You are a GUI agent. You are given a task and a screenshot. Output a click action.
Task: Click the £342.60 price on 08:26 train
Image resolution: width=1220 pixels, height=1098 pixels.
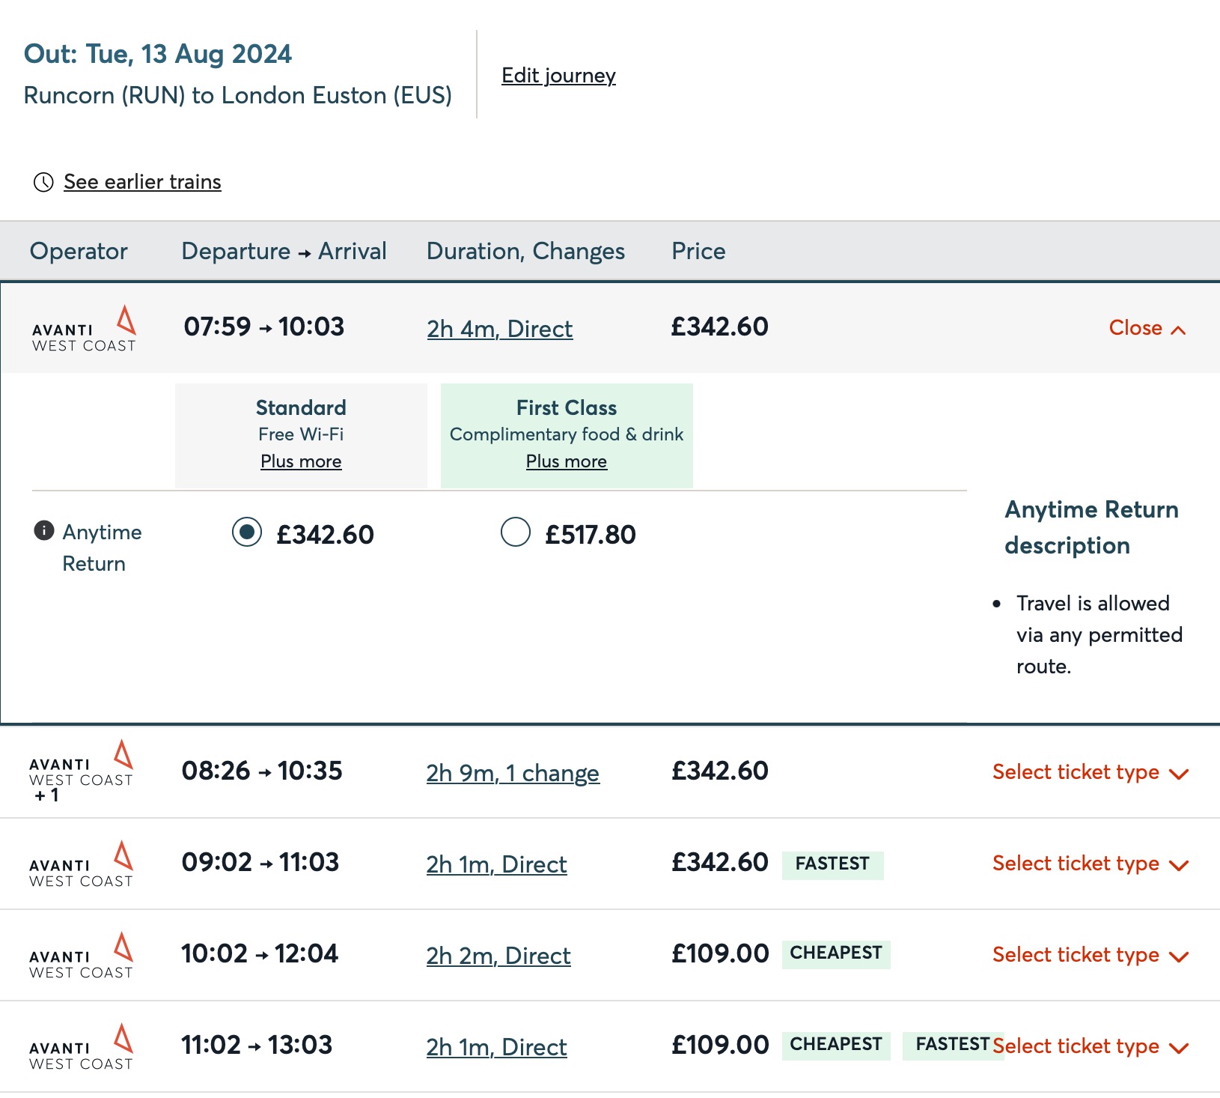coord(720,771)
